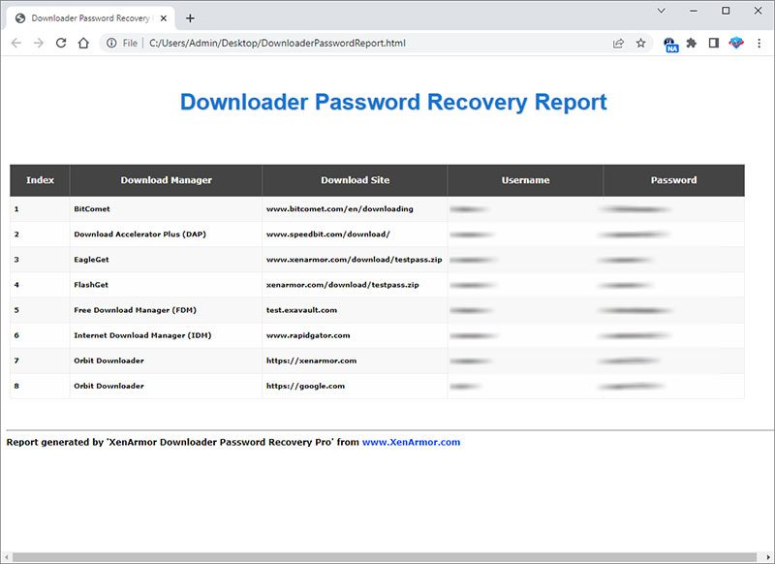The height and width of the screenshot is (564, 775).
Task: Open the Extensions puzzle icon
Action: [x=692, y=43]
